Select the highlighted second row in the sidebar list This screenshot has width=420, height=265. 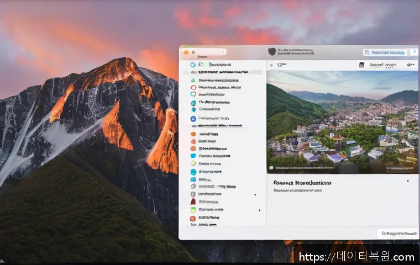point(222,72)
